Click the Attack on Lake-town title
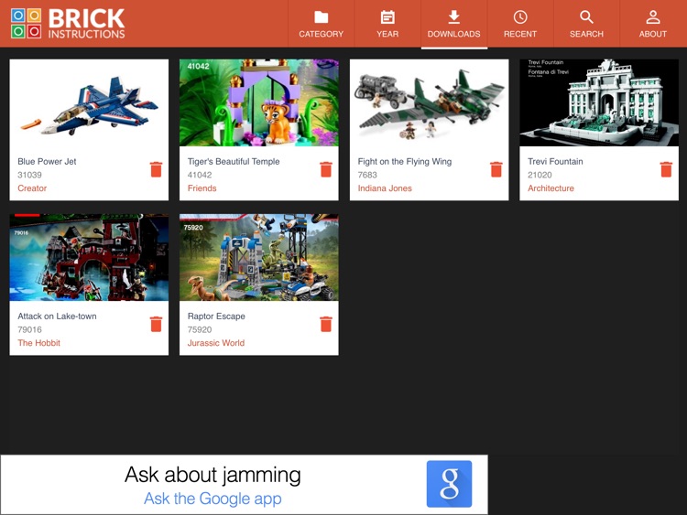687x515 pixels. coord(57,316)
